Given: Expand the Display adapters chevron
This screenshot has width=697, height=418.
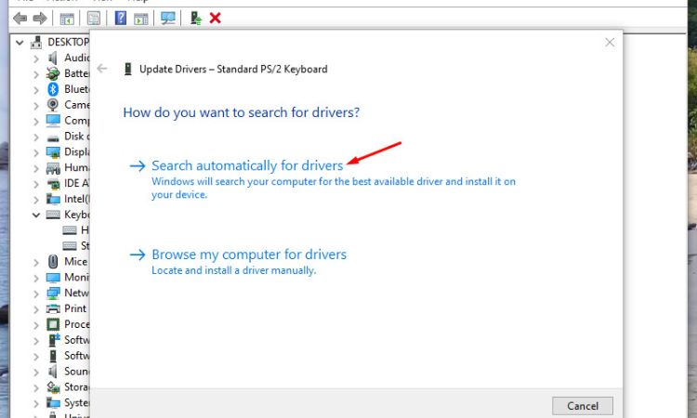Looking at the screenshot, I should [x=36, y=153].
